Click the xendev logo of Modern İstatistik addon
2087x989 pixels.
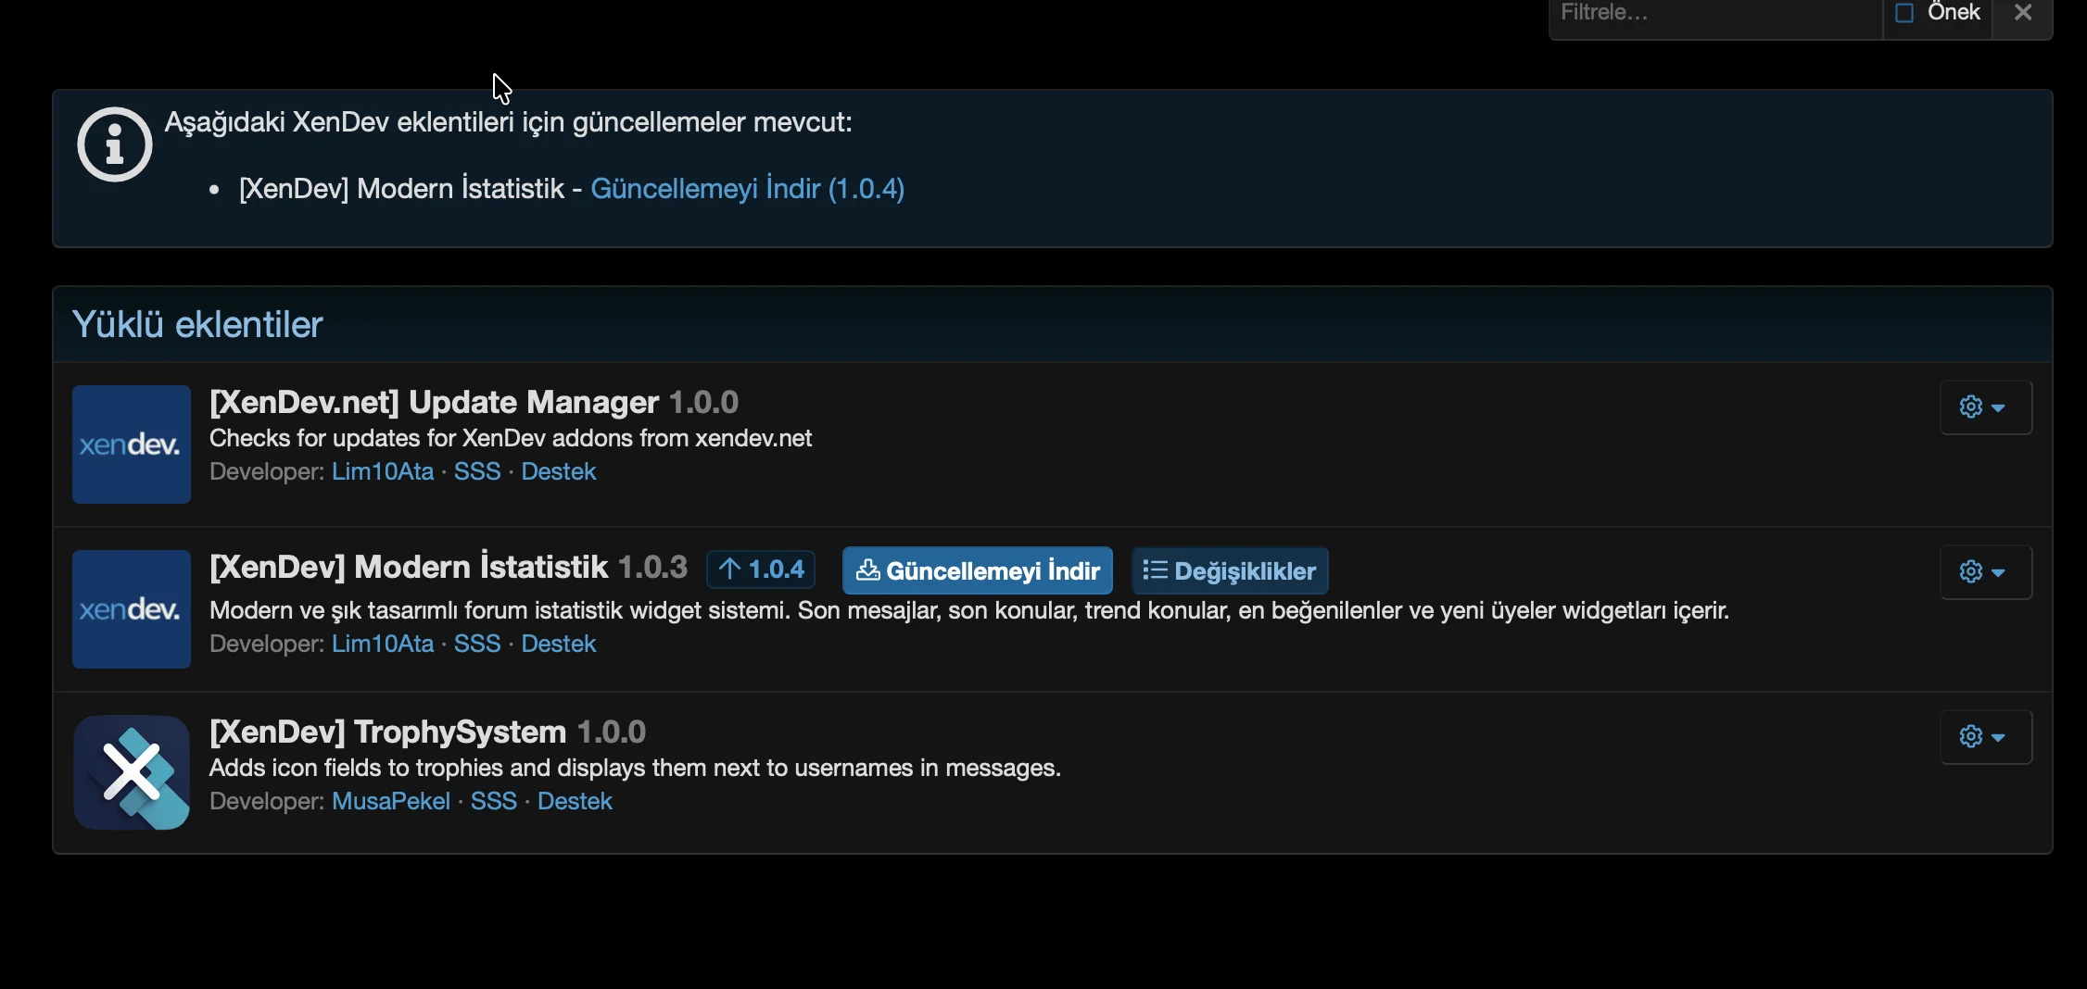[x=130, y=608]
